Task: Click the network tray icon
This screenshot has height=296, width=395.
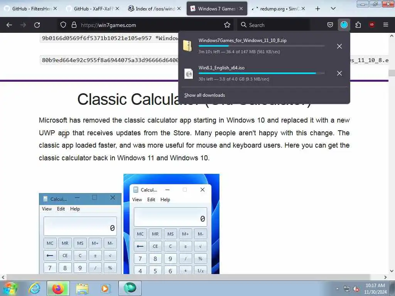Action: tap(347, 289)
